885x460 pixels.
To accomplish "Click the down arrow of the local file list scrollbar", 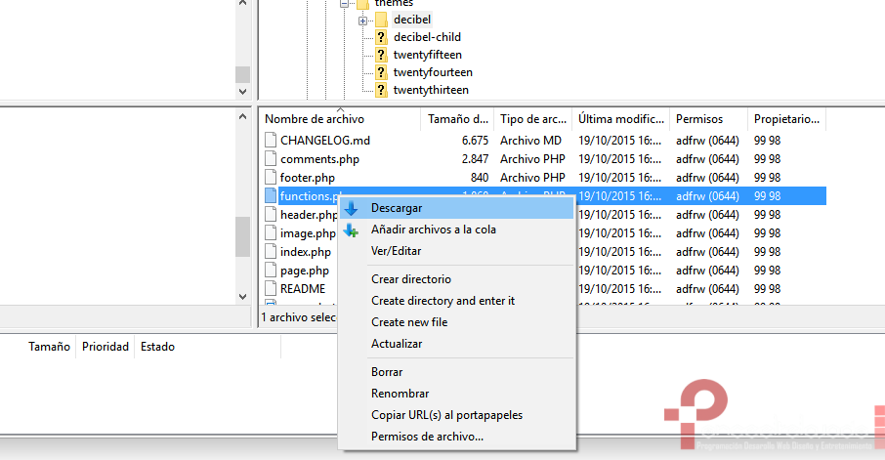I will [x=242, y=296].
